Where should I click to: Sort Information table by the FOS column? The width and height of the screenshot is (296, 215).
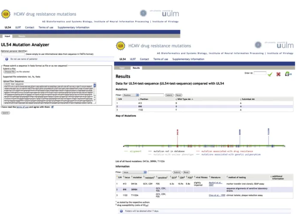tap(190, 177)
